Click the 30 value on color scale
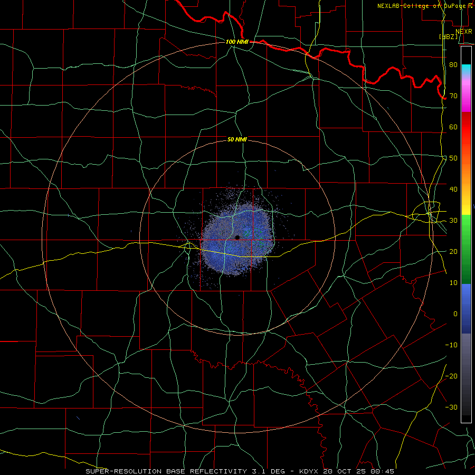Viewport: 475px width, 475px height. point(453,221)
